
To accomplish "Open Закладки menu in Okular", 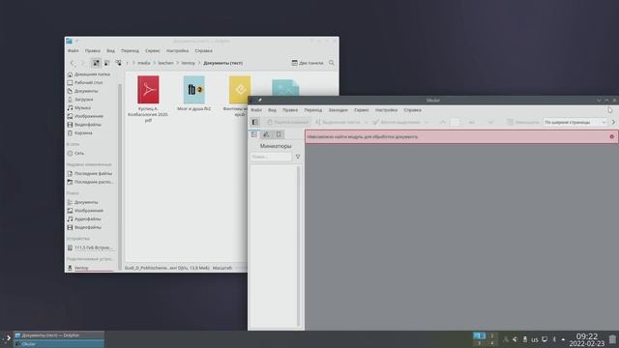I will pyautogui.click(x=338, y=110).
